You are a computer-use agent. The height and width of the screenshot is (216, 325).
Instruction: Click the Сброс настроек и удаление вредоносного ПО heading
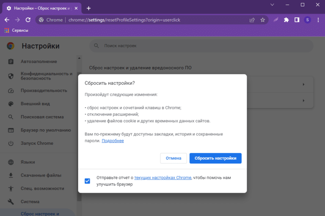[x=140, y=68]
